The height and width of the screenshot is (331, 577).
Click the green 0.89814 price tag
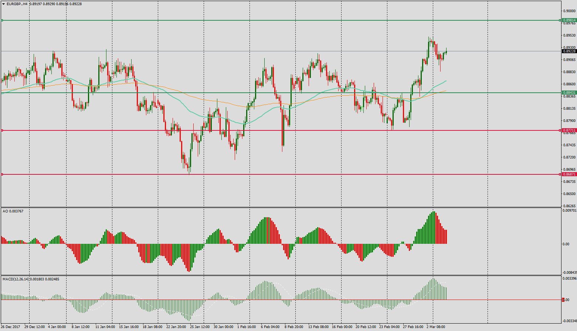(569, 20)
